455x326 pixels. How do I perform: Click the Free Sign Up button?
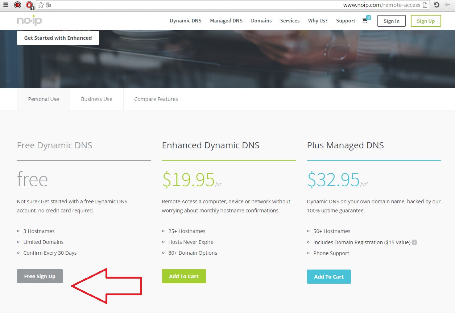click(40, 276)
